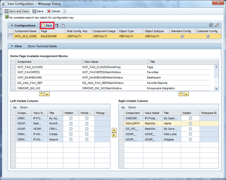Collapse the View section
The width and height of the screenshot is (226, 180).
pos(12,46)
